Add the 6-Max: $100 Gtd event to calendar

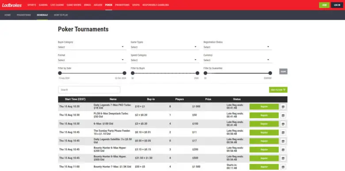pos(283,124)
